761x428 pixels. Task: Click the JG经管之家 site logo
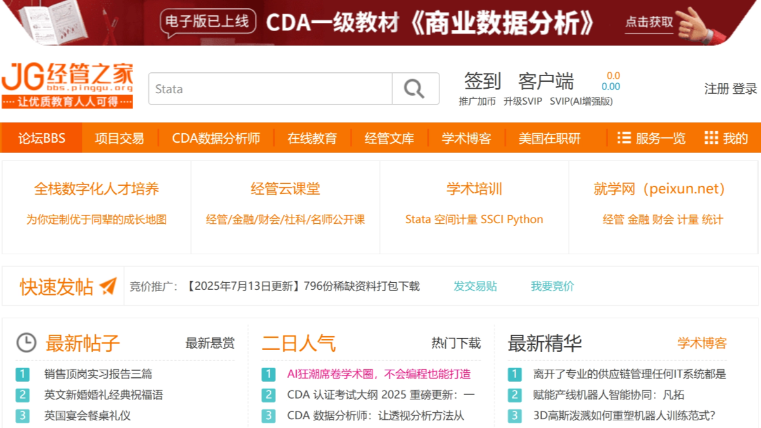(67, 85)
